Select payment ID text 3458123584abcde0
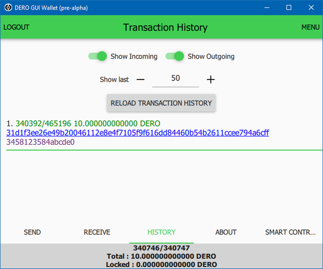 pos(40,142)
